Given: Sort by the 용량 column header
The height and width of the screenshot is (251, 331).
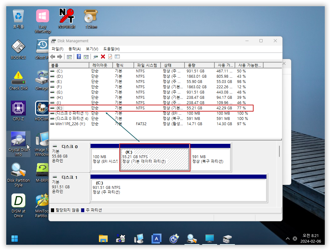Looking at the screenshot, I should click(199, 65).
